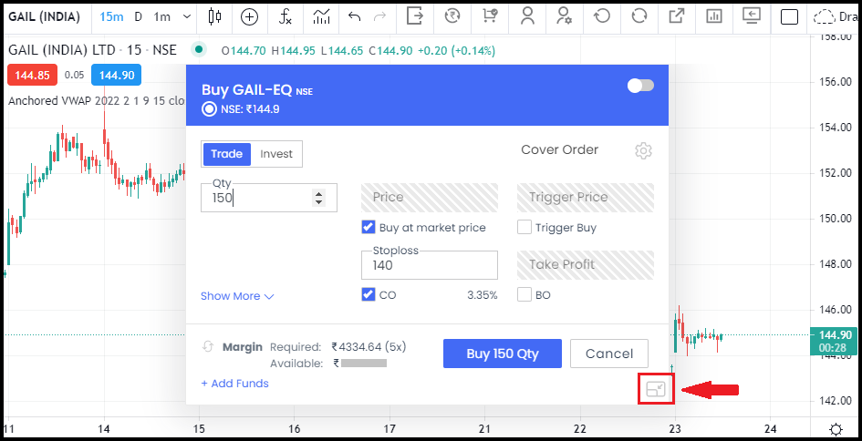The height and width of the screenshot is (441, 862).
Task: Select the NSE ₹144.9 radio button
Action: click(x=209, y=108)
